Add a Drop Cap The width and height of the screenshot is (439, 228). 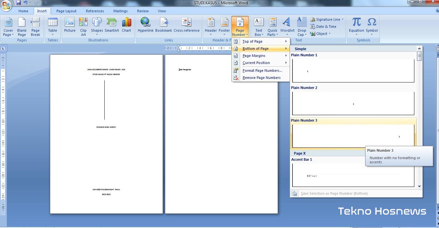click(302, 26)
